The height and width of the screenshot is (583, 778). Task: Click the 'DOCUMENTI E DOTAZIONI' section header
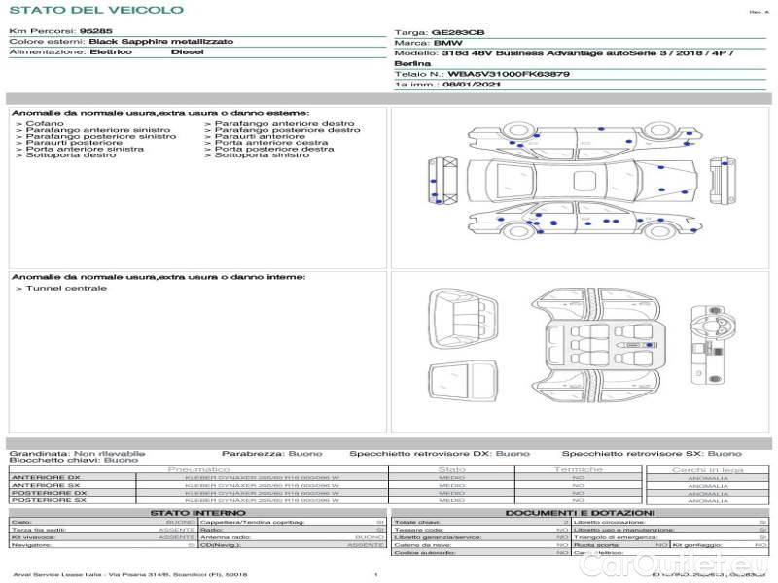pyautogui.click(x=580, y=513)
